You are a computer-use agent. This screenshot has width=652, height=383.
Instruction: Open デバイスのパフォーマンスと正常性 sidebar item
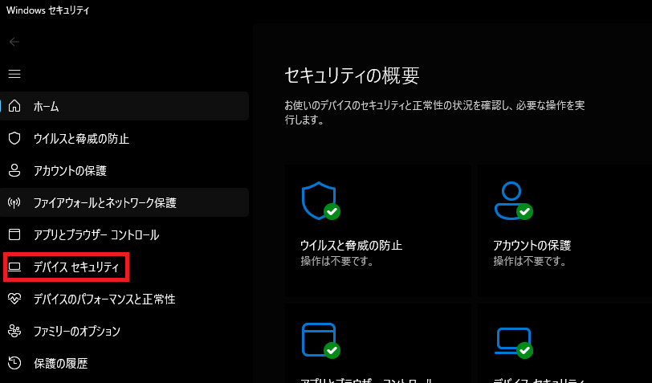(104, 299)
